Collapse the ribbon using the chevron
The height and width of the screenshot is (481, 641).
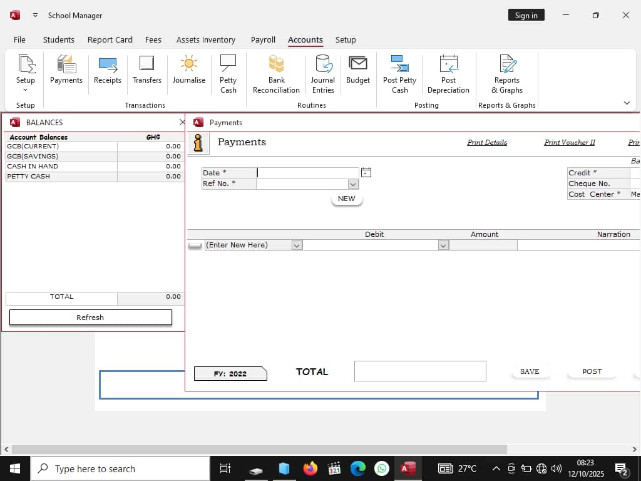627,103
